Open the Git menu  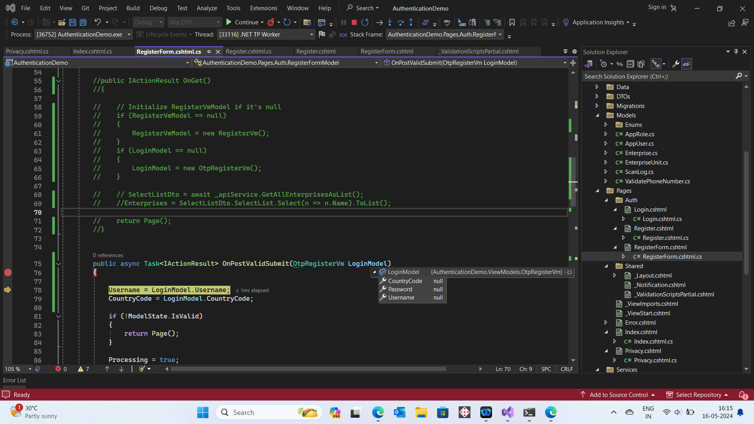[85, 8]
